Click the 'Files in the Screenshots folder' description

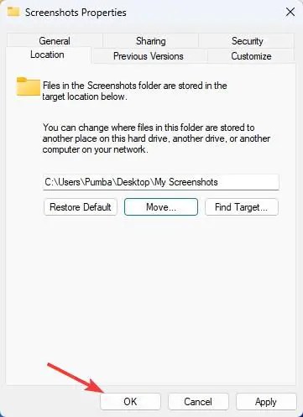click(x=134, y=91)
